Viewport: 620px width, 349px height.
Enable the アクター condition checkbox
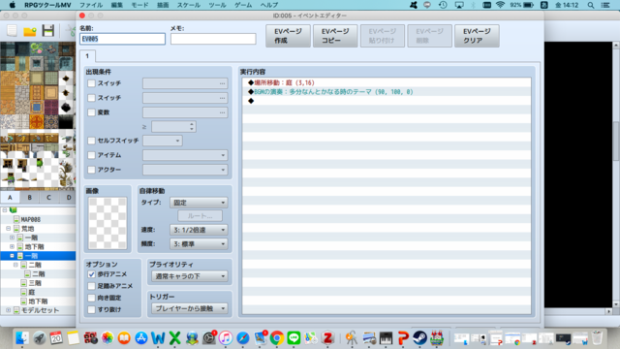click(x=91, y=170)
